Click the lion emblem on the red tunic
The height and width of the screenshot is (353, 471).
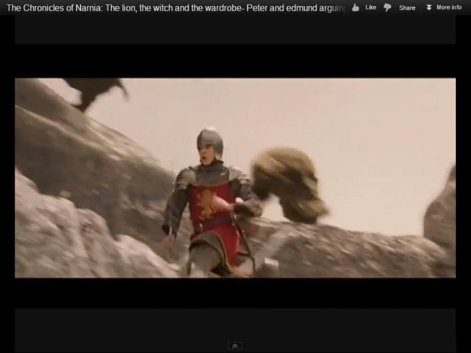point(209,202)
